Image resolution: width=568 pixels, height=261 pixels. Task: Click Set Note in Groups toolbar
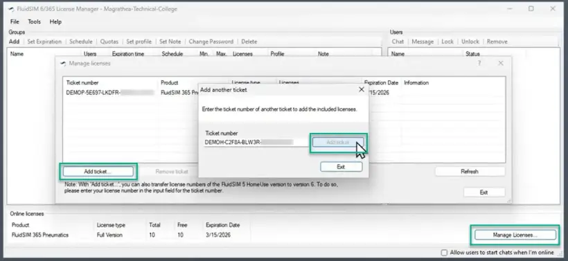click(170, 42)
